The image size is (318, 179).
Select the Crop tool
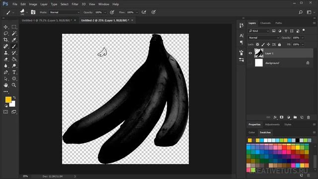pos(5,40)
